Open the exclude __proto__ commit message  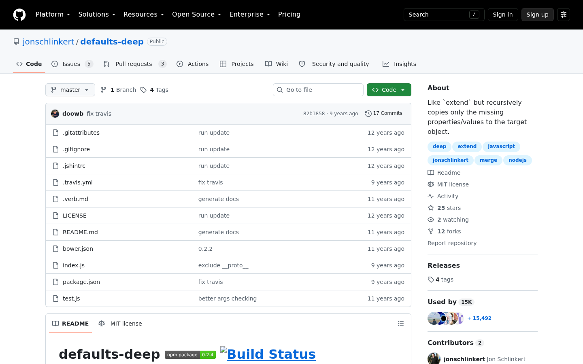(223, 265)
